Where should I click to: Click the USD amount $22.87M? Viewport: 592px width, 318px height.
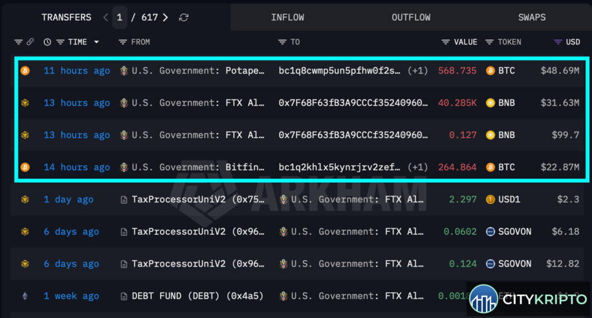point(560,167)
